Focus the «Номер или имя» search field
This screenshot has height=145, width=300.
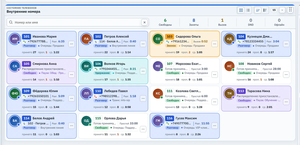pyautogui.click(x=78, y=22)
